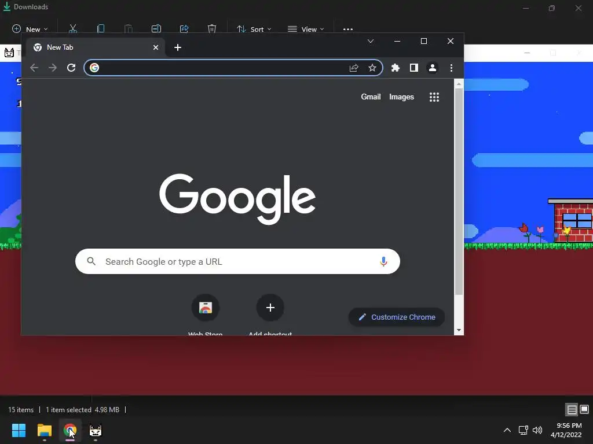The height and width of the screenshot is (444, 593).
Task: Open Chrome side panel
Action: [x=413, y=68]
